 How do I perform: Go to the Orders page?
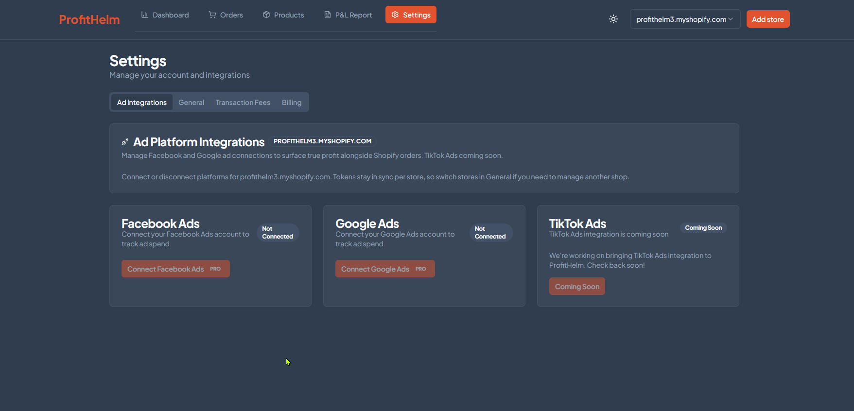click(x=226, y=15)
